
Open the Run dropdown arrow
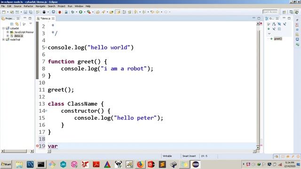(85, 12)
